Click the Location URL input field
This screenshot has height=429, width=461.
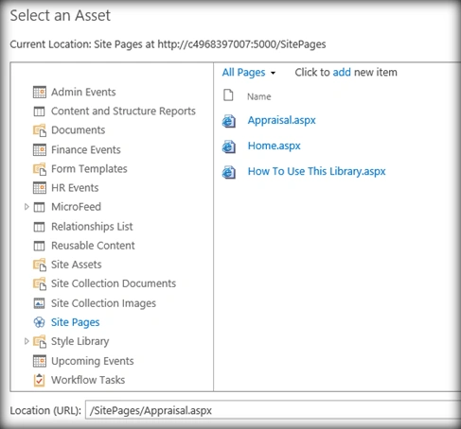point(273,410)
